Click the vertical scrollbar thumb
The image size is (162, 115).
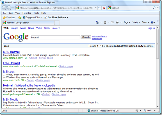point(158,44)
